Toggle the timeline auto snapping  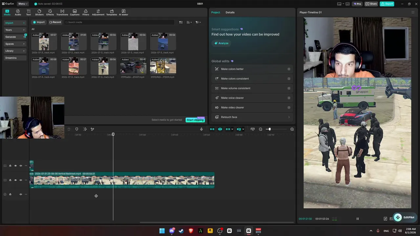220,129
